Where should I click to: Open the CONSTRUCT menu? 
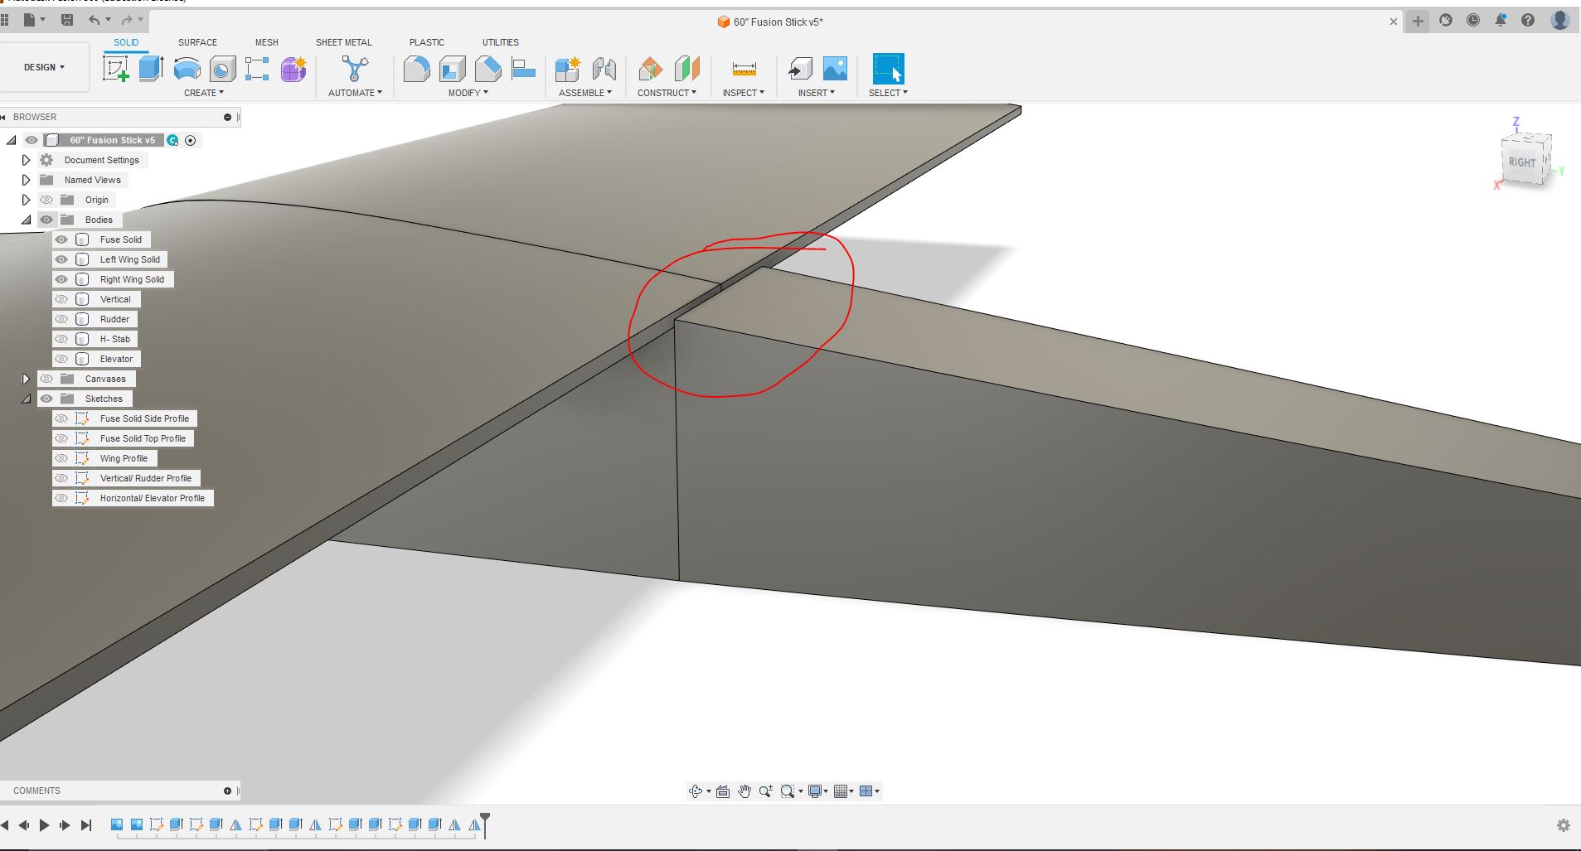[x=667, y=93]
